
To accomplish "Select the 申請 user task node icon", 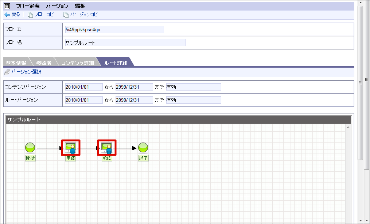I will pos(71,148).
